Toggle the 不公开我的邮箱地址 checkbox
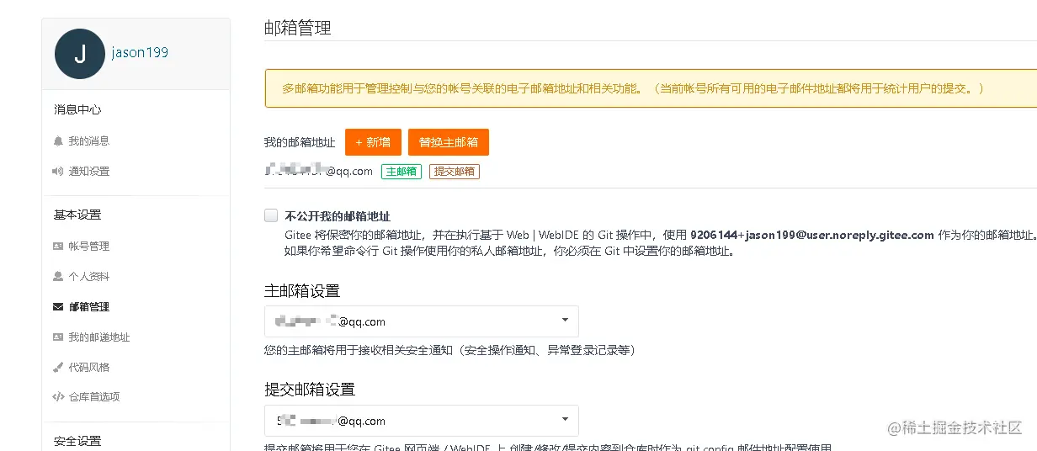Viewport: 1037px width, 451px height. pyautogui.click(x=271, y=215)
